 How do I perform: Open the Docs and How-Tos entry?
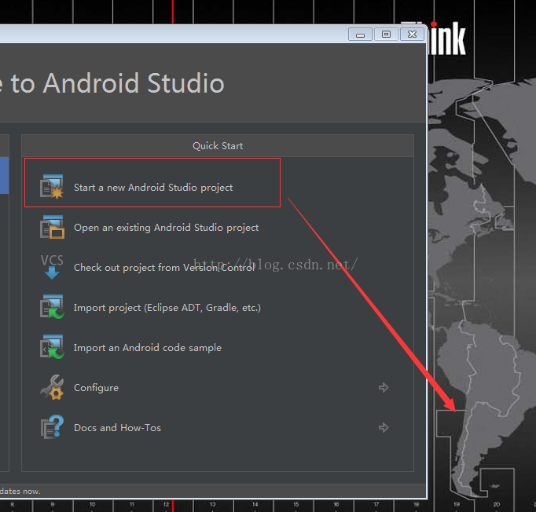[x=117, y=428]
